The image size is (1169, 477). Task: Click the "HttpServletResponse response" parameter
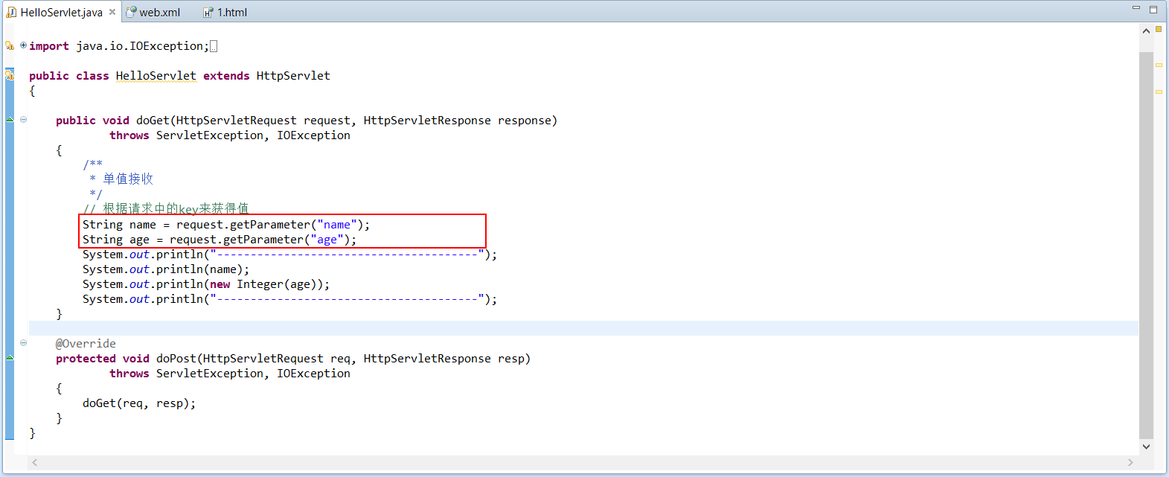click(457, 121)
